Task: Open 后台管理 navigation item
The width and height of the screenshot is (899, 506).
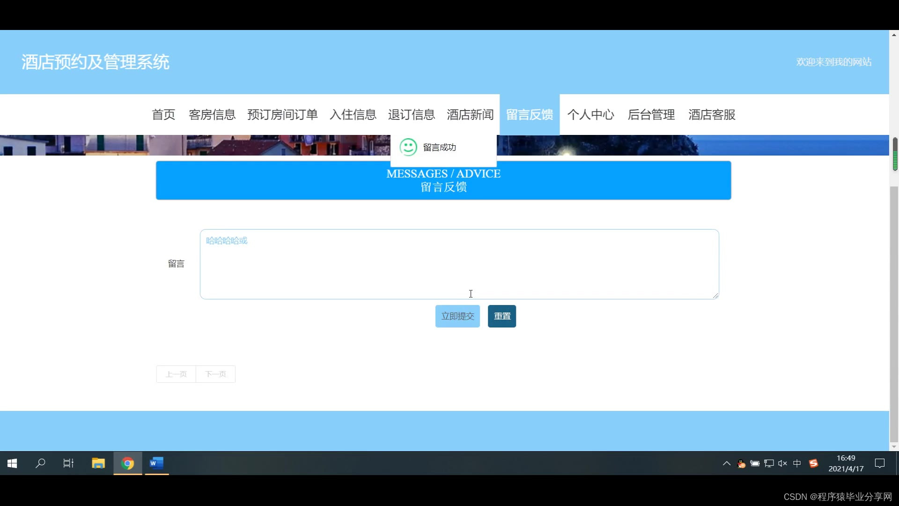Action: [x=651, y=115]
